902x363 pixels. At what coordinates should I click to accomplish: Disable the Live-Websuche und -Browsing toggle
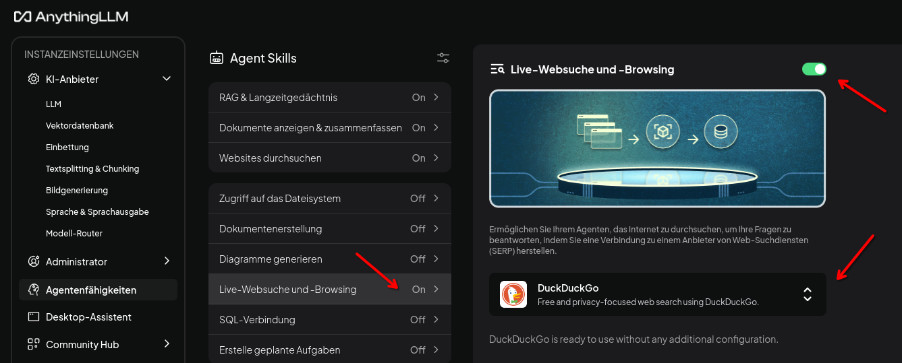814,69
